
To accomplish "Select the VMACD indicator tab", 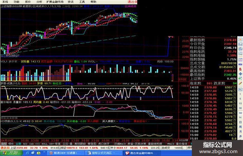I will tap(170, 144).
